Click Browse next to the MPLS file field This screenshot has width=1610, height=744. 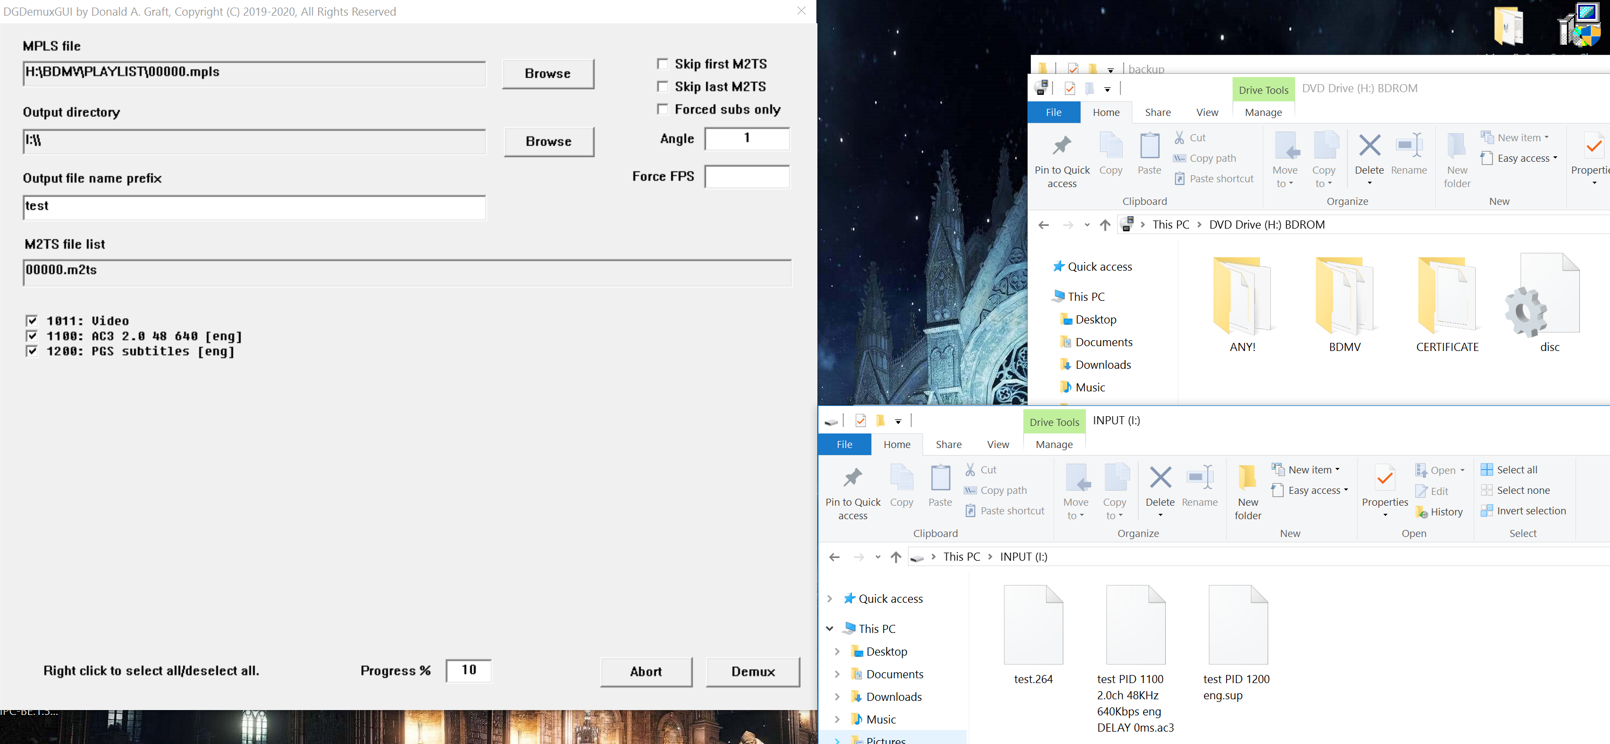pos(548,74)
